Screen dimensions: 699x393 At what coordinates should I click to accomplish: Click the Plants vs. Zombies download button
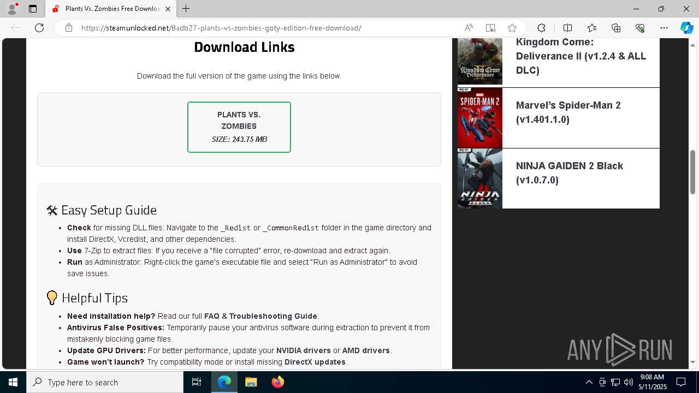239,127
